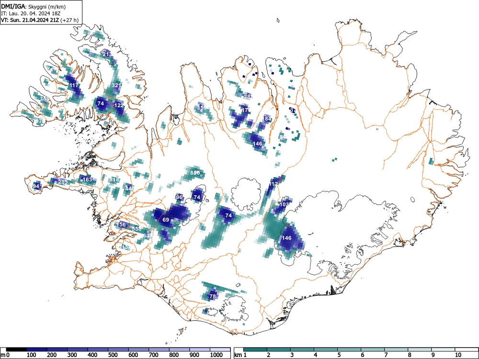Click the 'km' unit label of the kilometre legend

(x=239, y=355)
